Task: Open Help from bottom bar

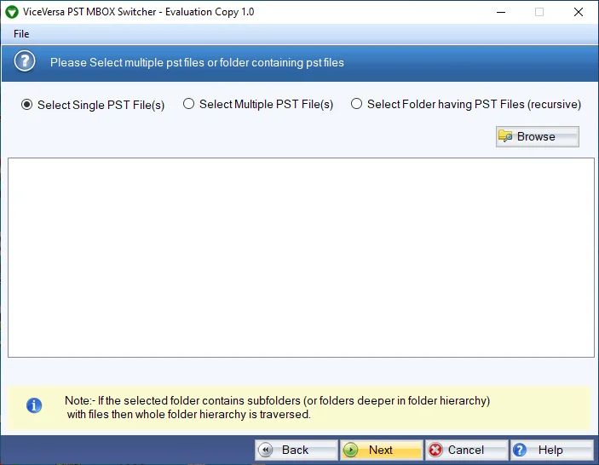Action: coord(551,450)
